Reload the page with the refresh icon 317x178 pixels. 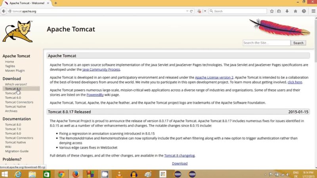[x=191, y=11]
